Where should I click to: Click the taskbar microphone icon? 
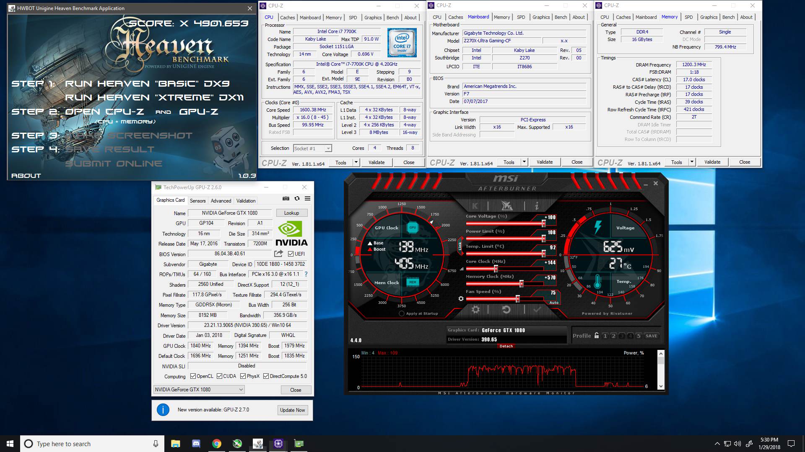[x=156, y=444]
